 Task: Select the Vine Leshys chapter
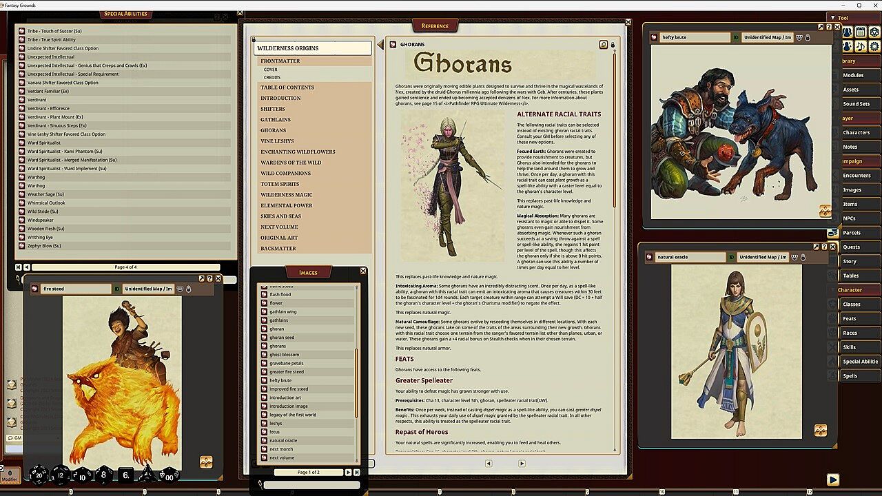[x=277, y=141]
